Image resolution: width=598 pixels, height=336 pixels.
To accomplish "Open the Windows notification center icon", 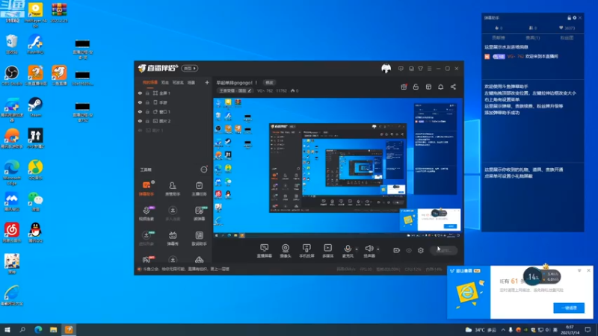I will click(x=588, y=330).
